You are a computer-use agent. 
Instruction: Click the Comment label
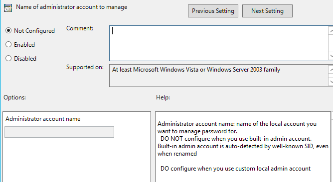[x=80, y=28]
